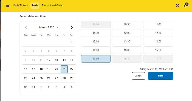This screenshot has width=192, height=101.
Task: Pick March 31 on the calendar
Action: coord(33,87)
